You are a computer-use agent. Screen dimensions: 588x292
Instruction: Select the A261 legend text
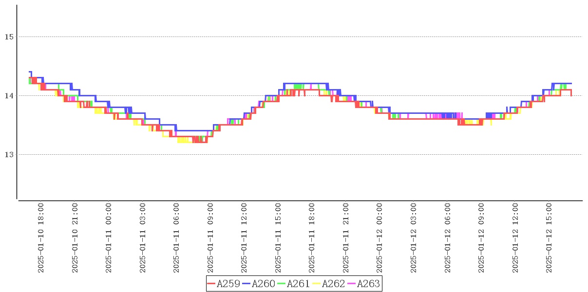pyautogui.click(x=298, y=284)
